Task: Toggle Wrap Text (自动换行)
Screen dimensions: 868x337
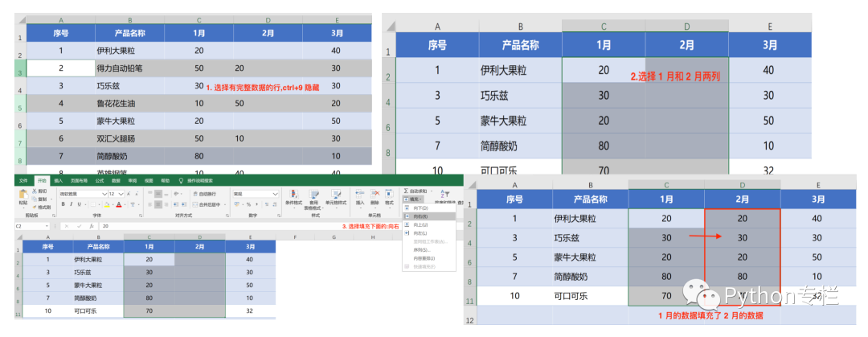Action: pyautogui.click(x=205, y=194)
